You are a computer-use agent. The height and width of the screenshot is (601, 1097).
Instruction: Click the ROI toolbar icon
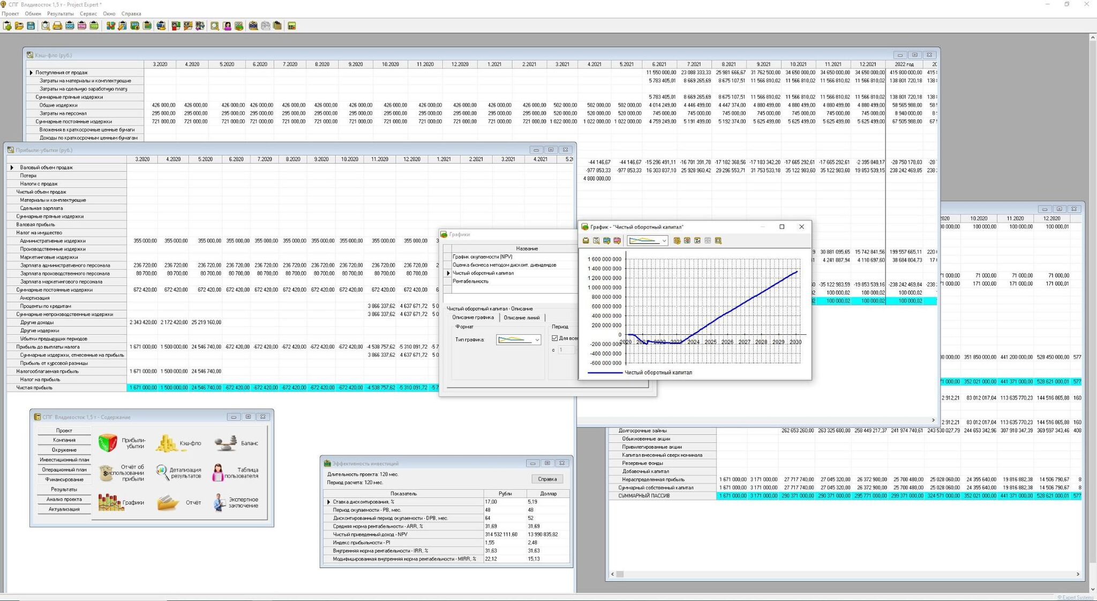pos(253,26)
